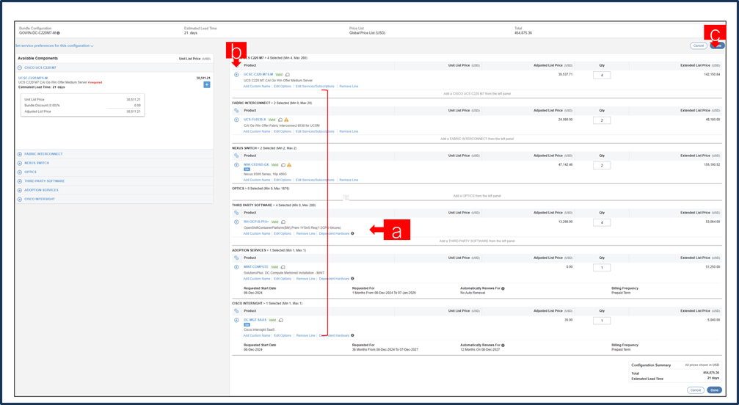Open the N9K-C9316D-GX product link

256,165
